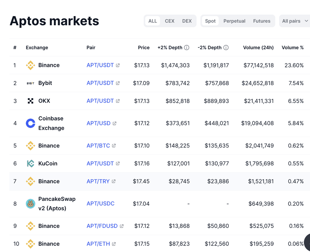The width and height of the screenshot is (310, 252).
Task: Select the ALL exchanges filter
Action: 152,21
